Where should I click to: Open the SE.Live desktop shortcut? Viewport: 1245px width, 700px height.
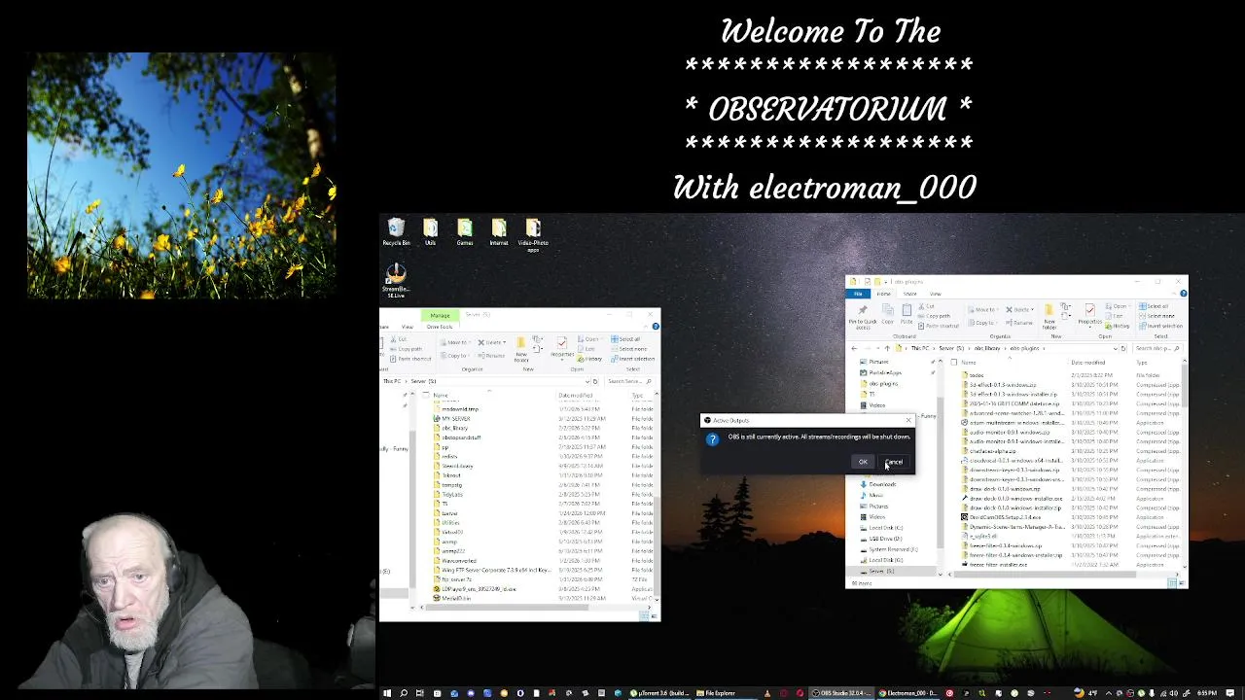pos(396,280)
